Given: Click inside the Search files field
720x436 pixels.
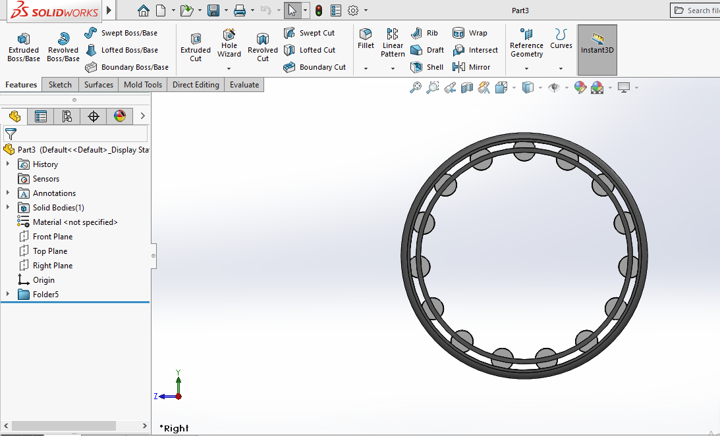Looking at the screenshot, I should (x=695, y=11).
